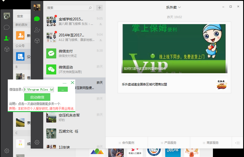
Task: Switch to keyboard input via bottom-right list icon
Action: point(237,143)
